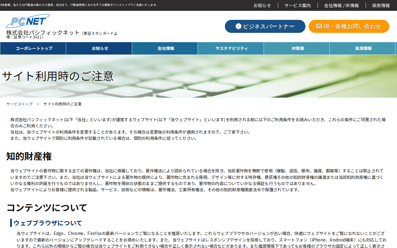Click the サイト利用時のご注意 breadcrumb item

point(62,104)
